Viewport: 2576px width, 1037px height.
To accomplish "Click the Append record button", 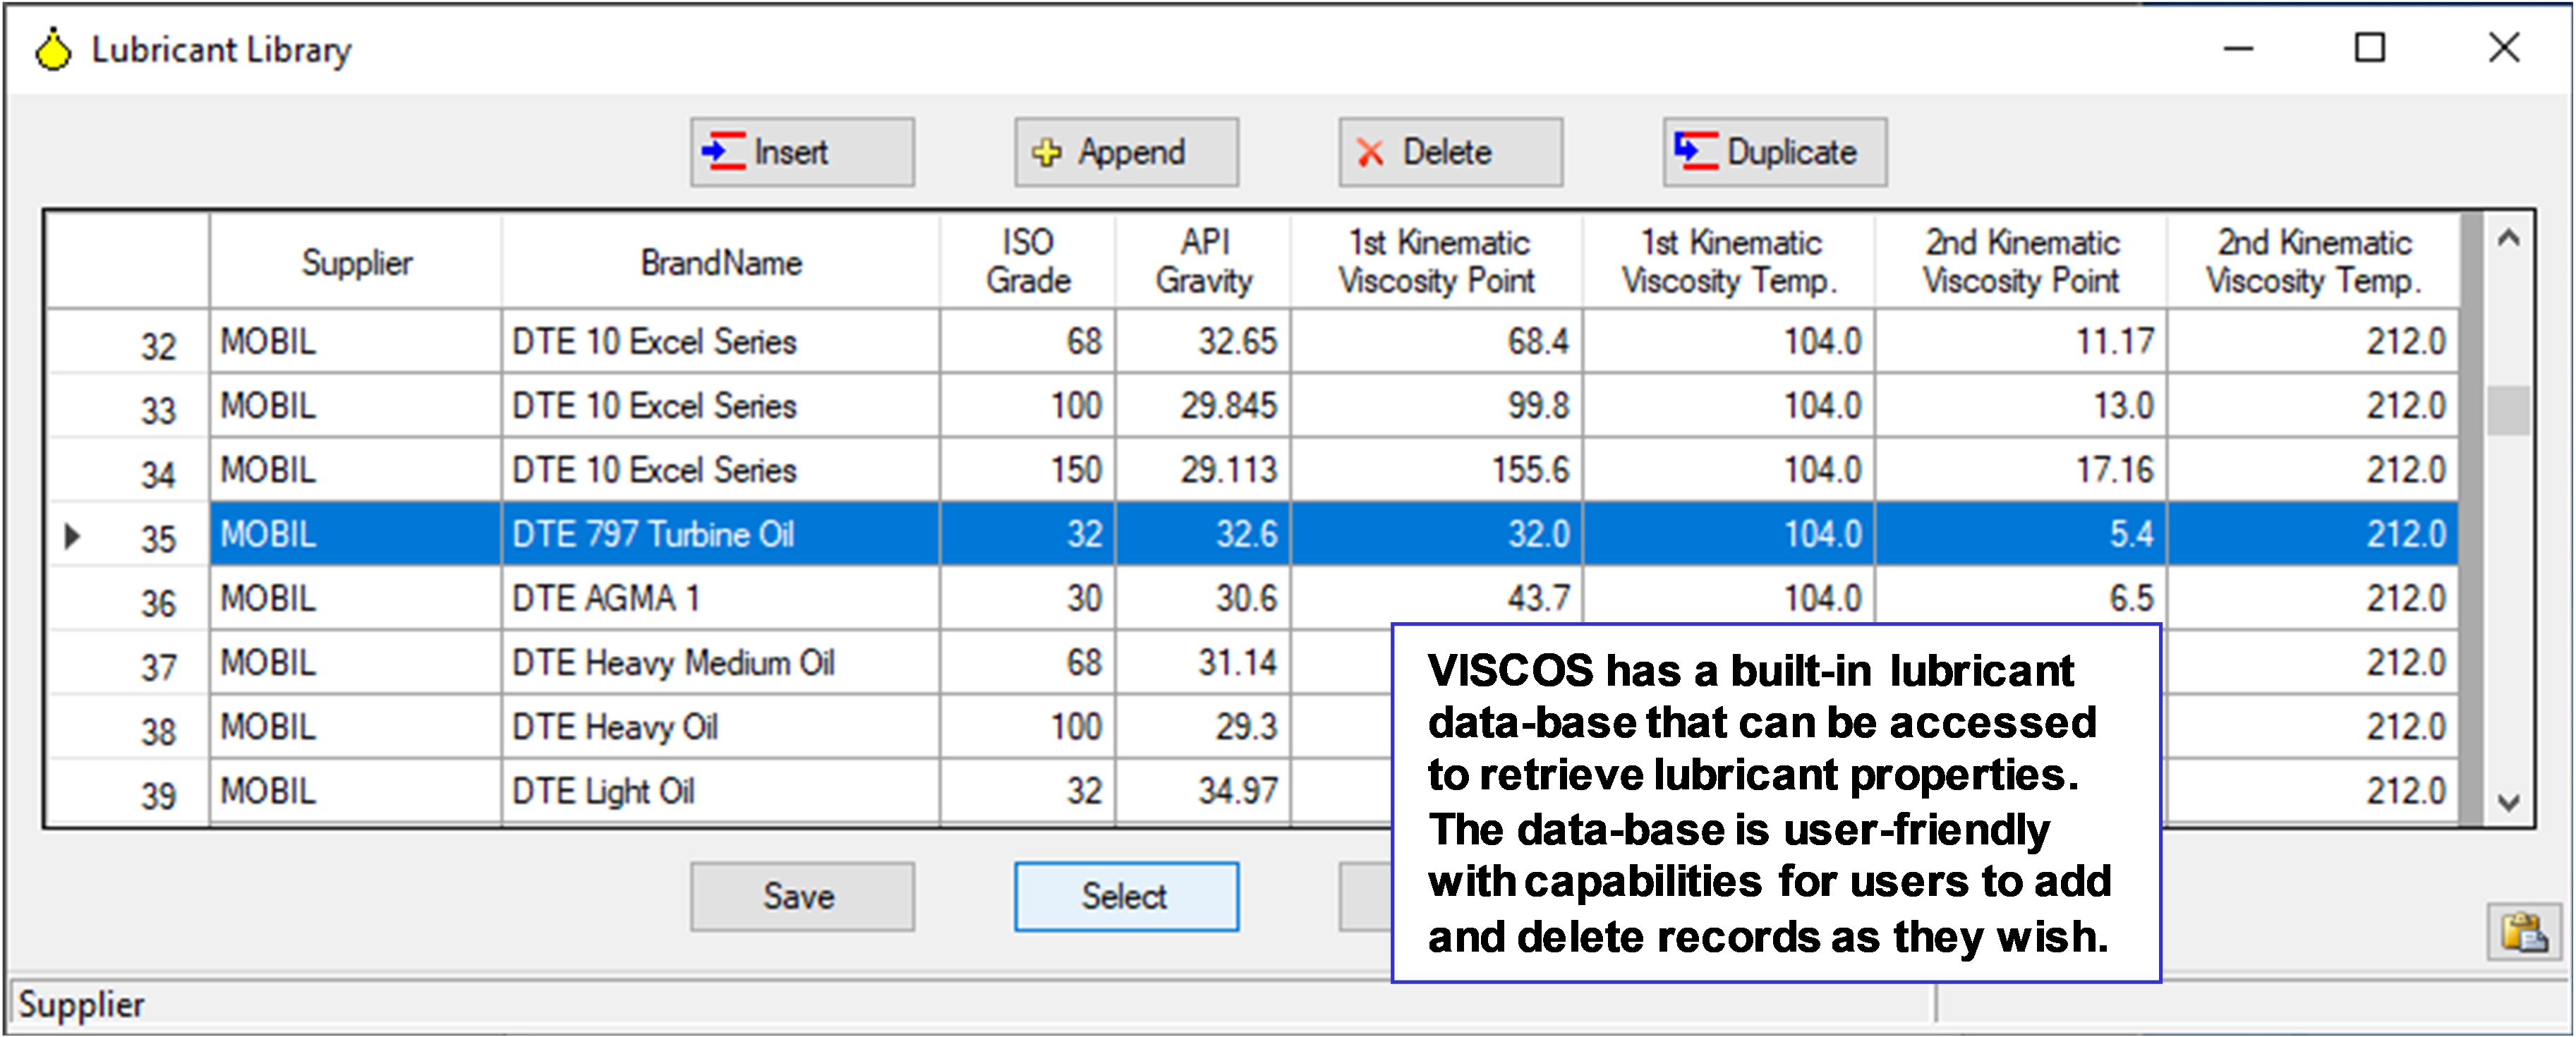I will click(1126, 152).
